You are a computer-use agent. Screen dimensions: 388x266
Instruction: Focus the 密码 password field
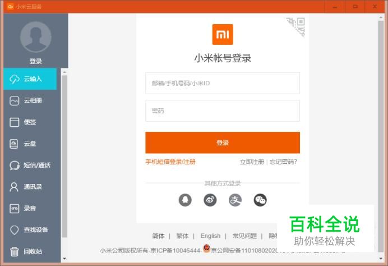(x=223, y=111)
